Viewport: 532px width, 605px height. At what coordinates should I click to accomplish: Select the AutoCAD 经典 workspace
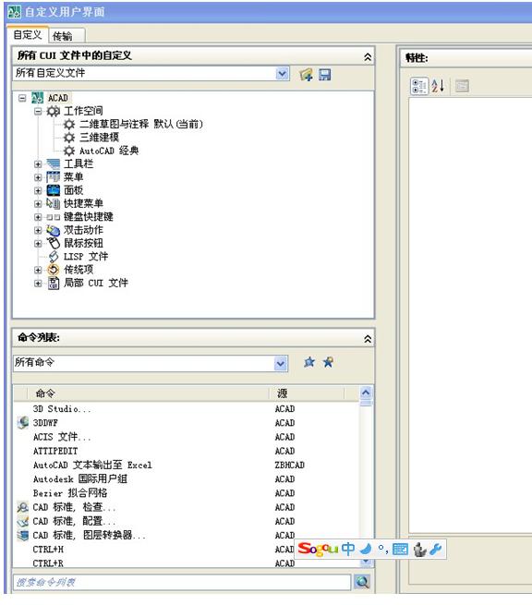[109, 151]
